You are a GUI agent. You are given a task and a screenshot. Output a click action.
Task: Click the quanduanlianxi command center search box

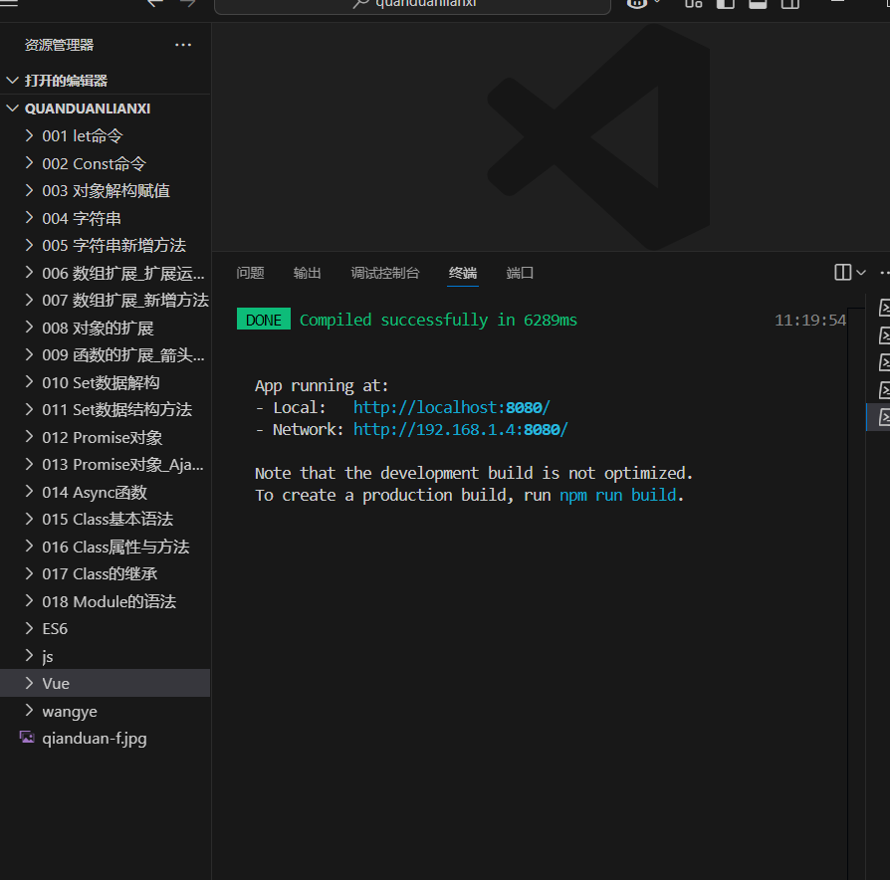click(x=413, y=5)
